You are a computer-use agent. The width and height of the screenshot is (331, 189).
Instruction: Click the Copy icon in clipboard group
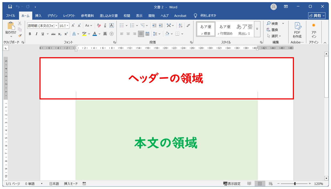[19, 29]
